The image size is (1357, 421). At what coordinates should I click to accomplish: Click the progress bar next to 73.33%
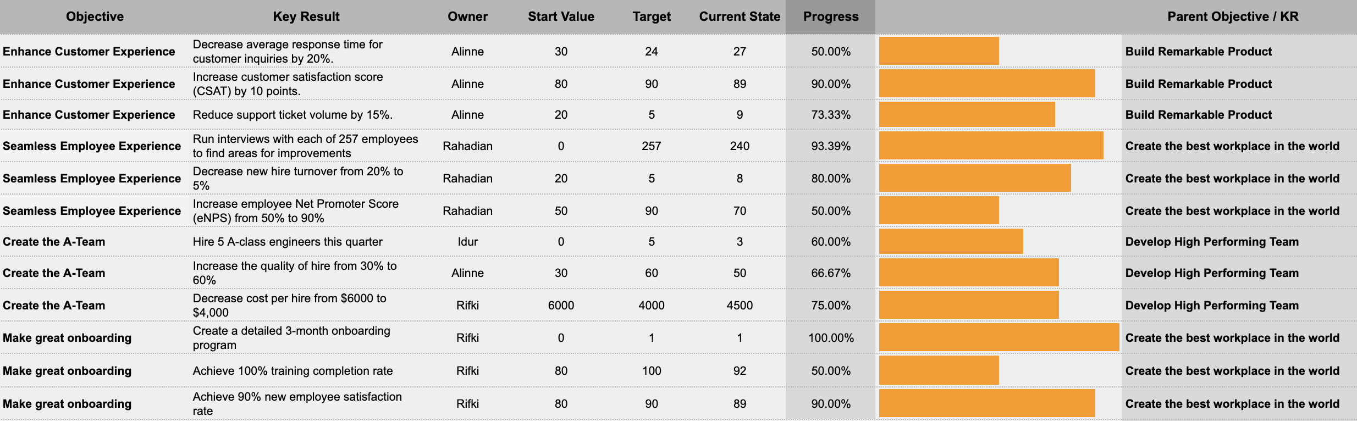[967, 114]
